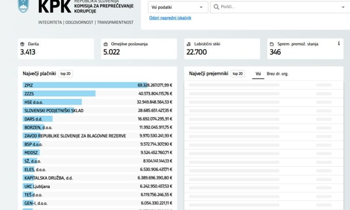Open the Lobistični stiki 22.700 card
This screenshot has height=210, width=350.
pos(222,49)
